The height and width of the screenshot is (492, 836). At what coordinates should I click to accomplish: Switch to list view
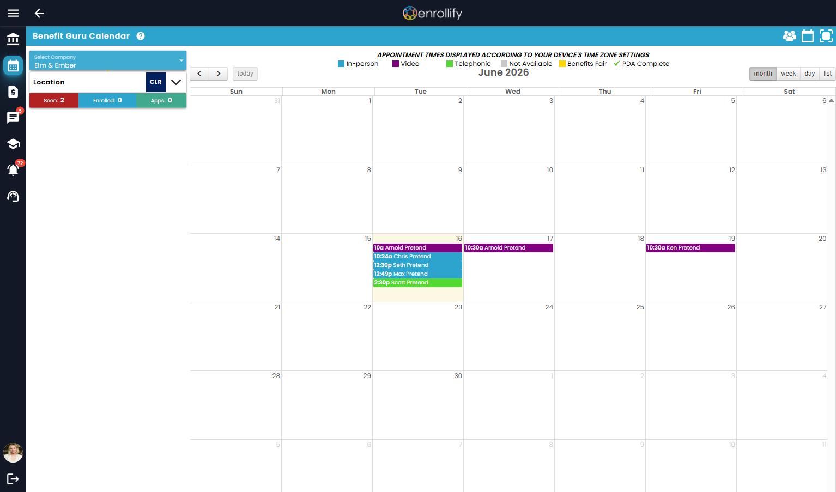point(827,74)
